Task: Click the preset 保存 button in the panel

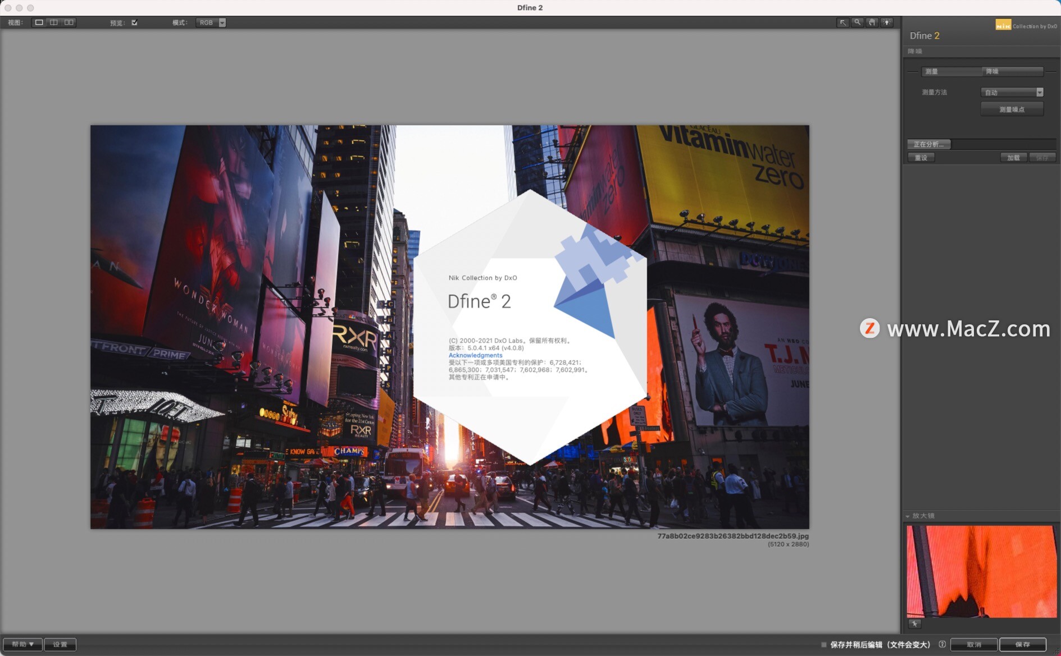Action: (1042, 158)
